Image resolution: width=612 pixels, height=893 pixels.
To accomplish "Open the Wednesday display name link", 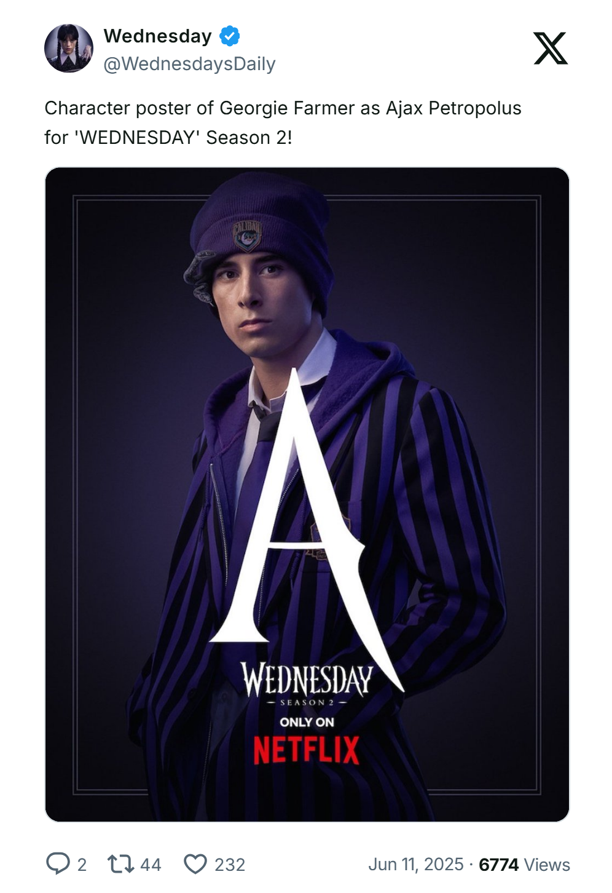I will coord(157,36).
